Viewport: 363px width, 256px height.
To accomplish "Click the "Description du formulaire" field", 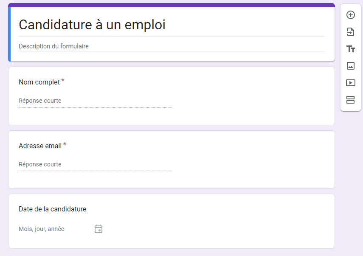I will 54,46.
